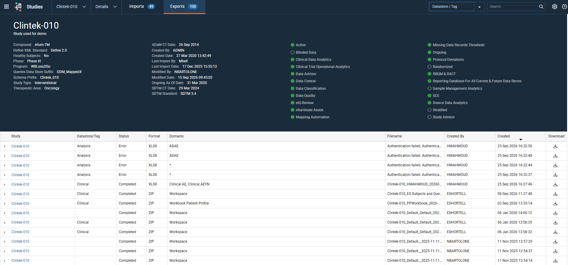This screenshot has width=568, height=265.
Task: Toggle the Blinded Data indicator
Action: coord(293,52)
